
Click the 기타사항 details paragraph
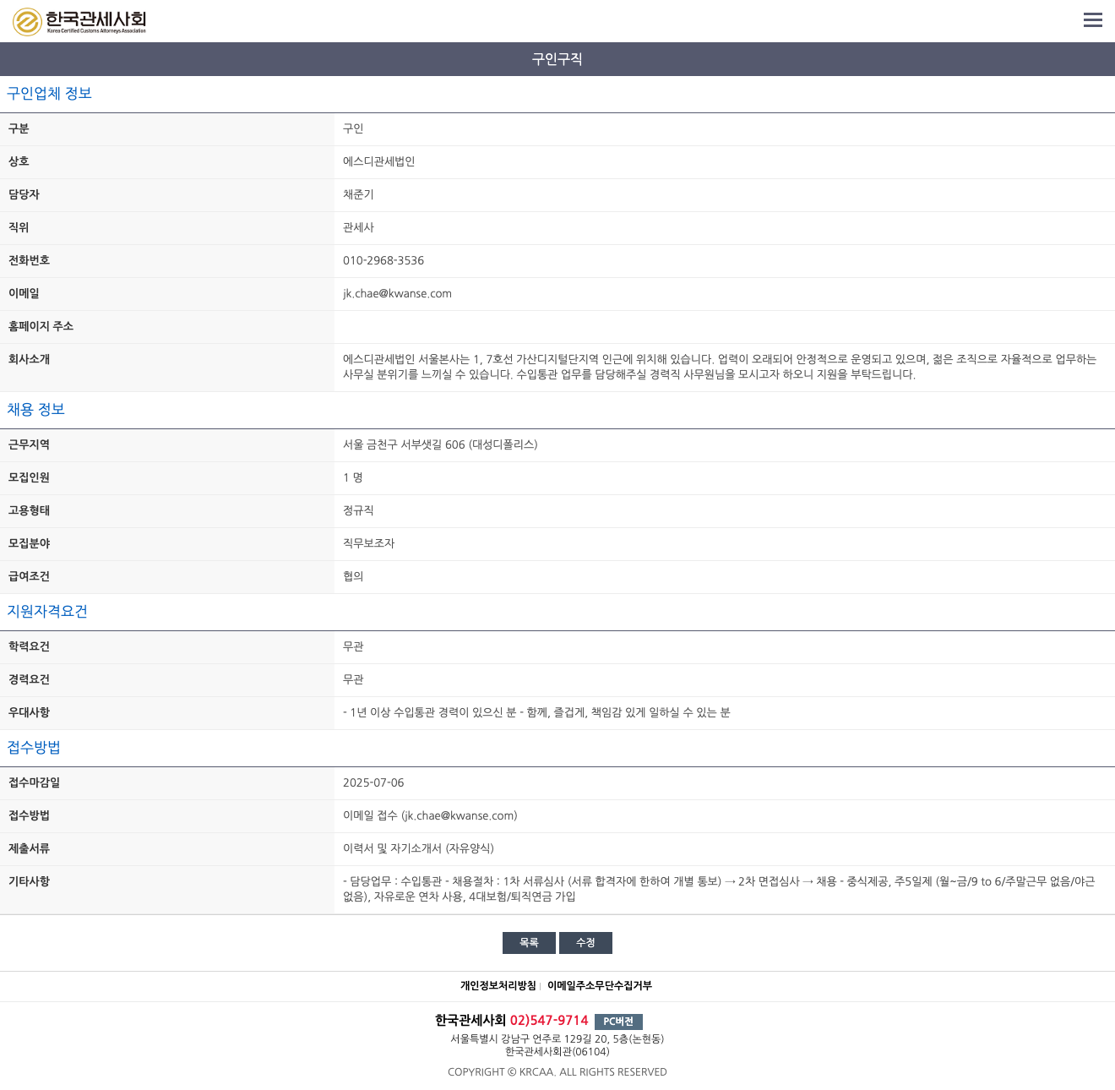[719, 889]
